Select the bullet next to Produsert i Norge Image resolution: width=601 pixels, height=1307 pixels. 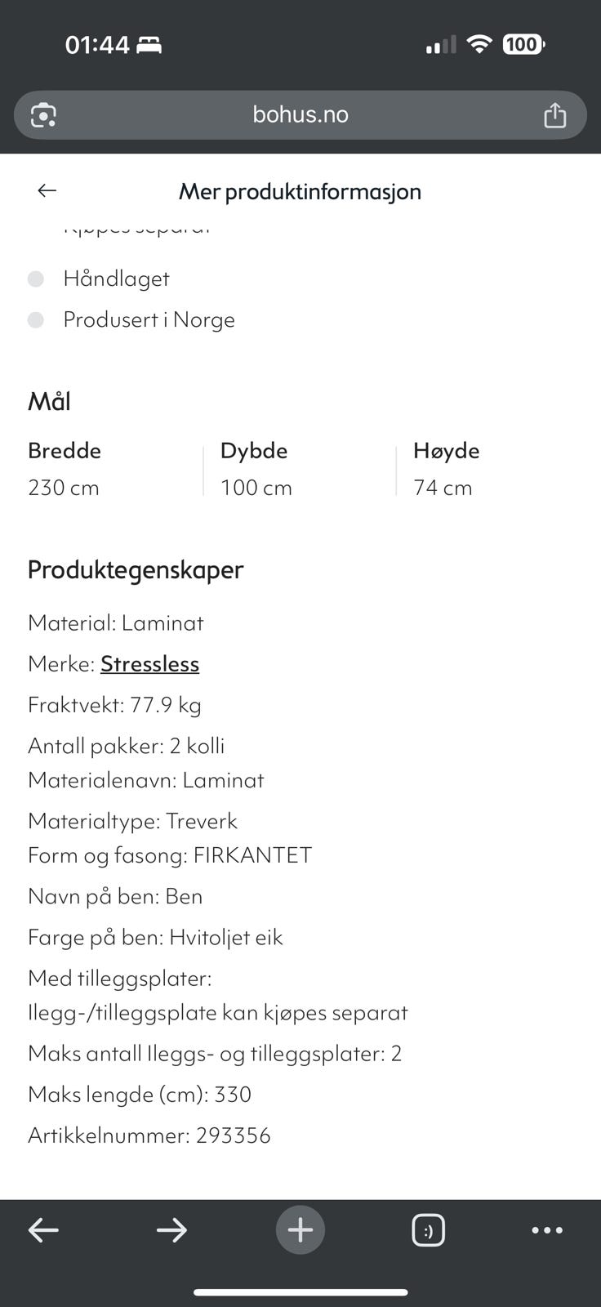[x=36, y=320]
